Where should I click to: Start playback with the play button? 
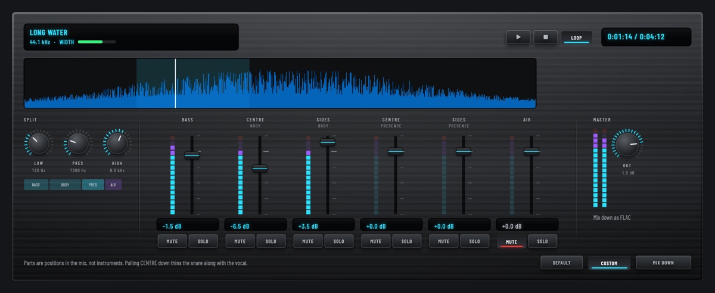pos(518,37)
